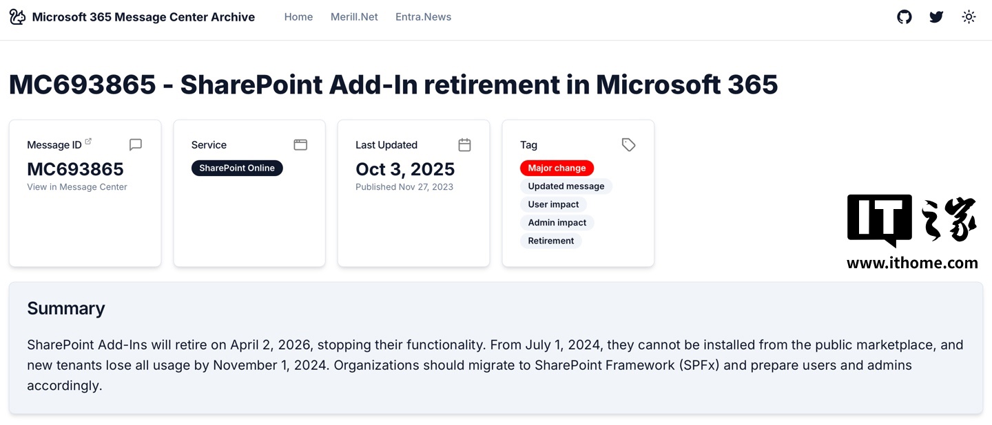Open the Entra.News nav link
The height and width of the screenshot is (425, 992).
[x=423, y=17]
